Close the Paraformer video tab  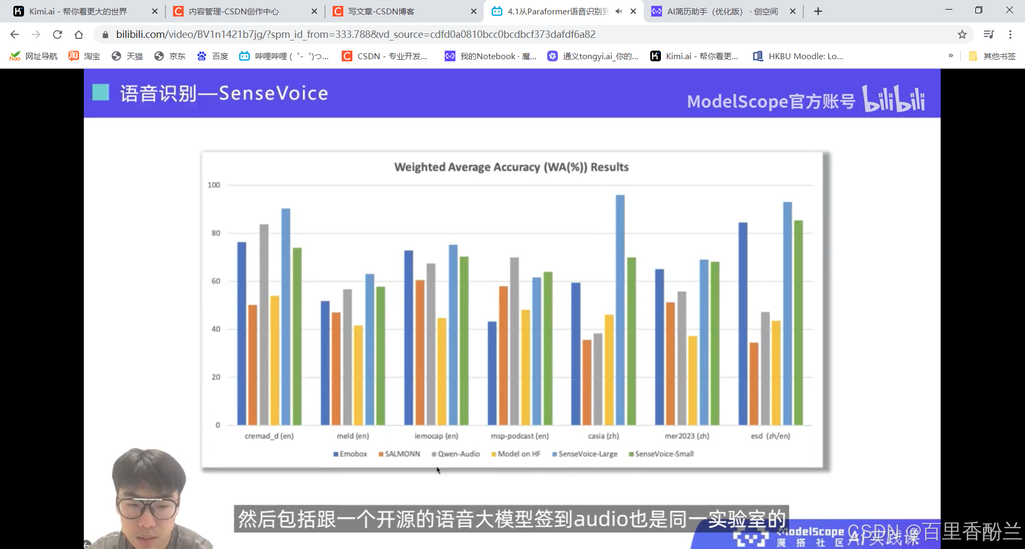[633, 11]
